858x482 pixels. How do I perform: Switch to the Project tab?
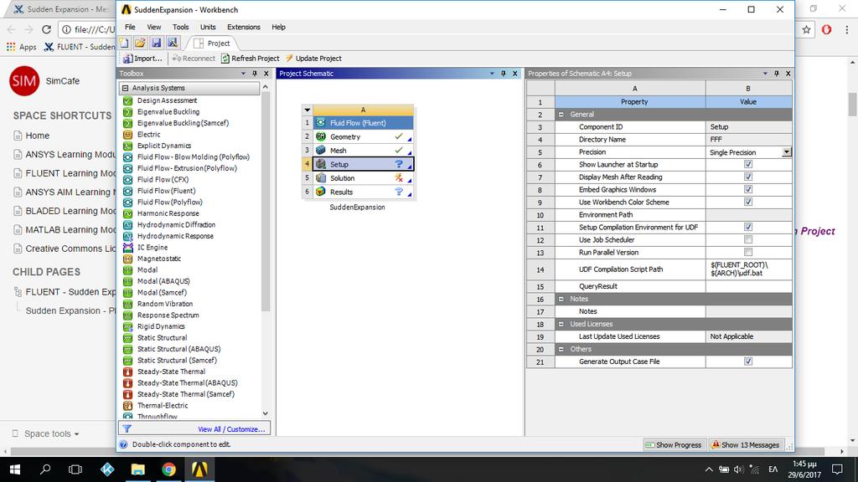[212, 44]
